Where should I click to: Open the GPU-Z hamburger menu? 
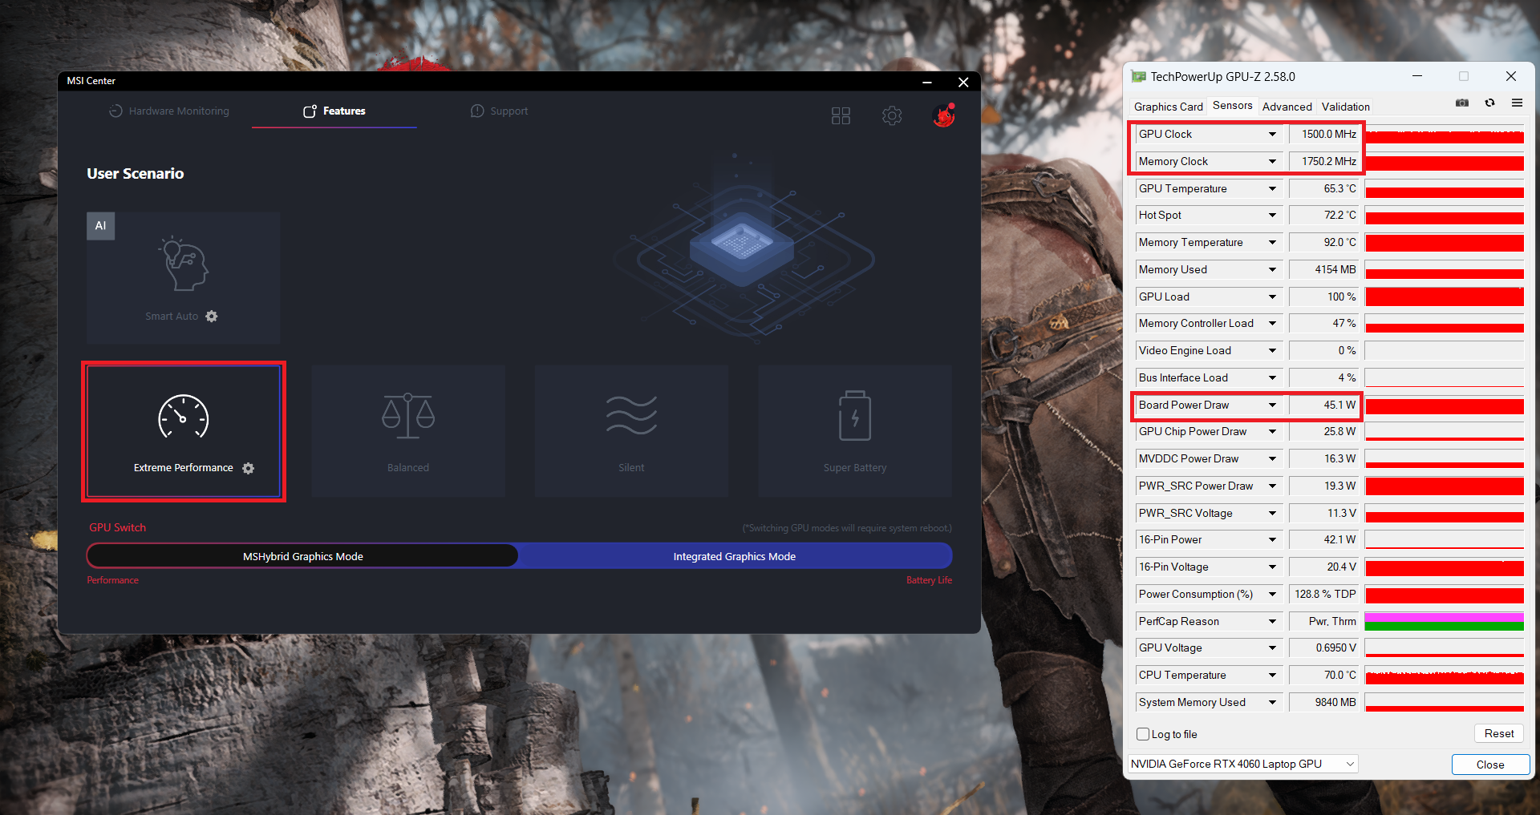(x=1517, y=103)
